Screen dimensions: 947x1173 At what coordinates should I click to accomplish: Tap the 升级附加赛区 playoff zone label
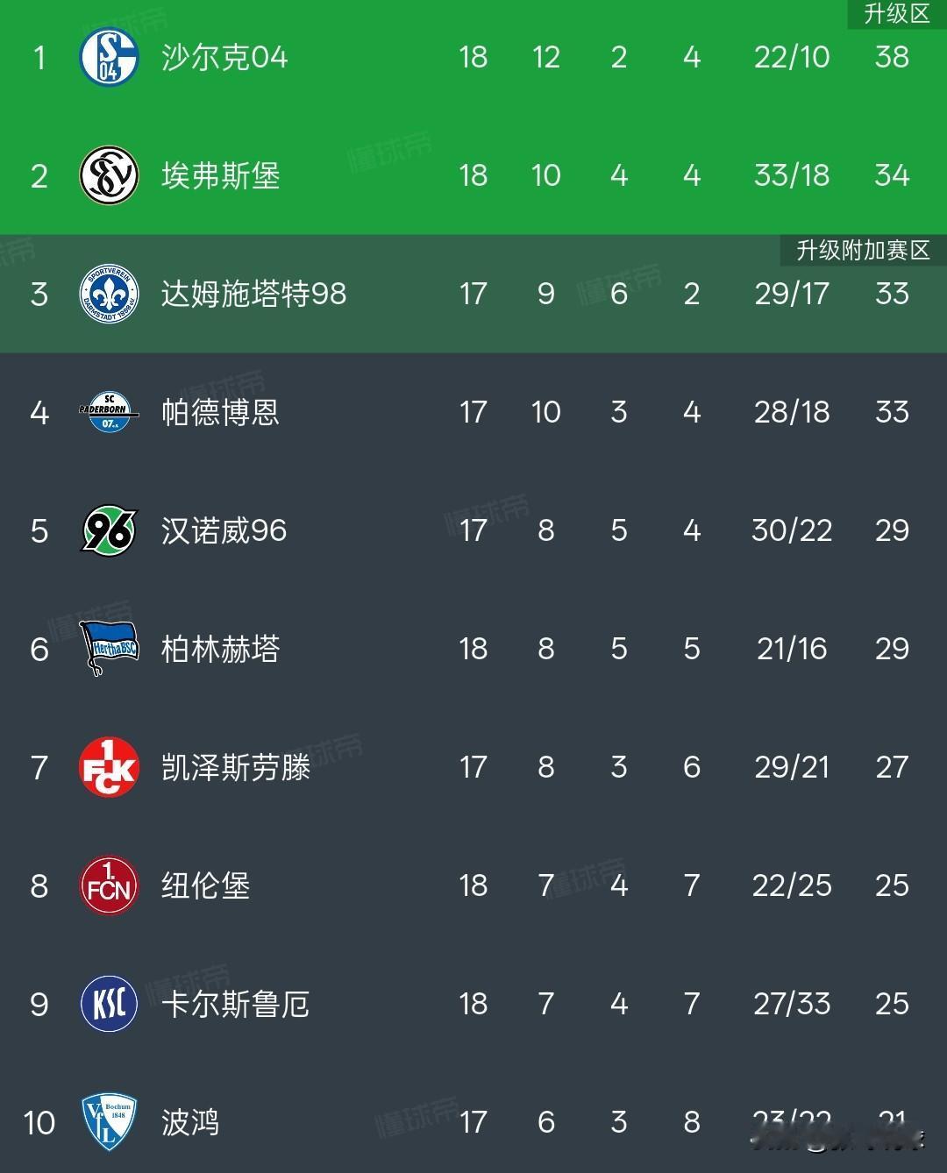[x=863, y=251]
